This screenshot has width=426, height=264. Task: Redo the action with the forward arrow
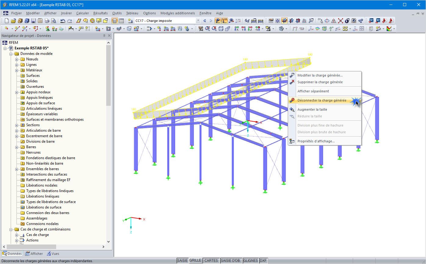point(70,21)
